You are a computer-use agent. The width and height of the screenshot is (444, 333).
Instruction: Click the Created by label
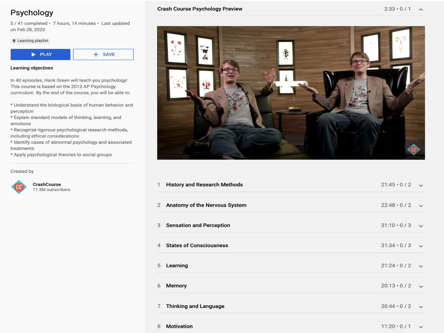click(22, 171)
